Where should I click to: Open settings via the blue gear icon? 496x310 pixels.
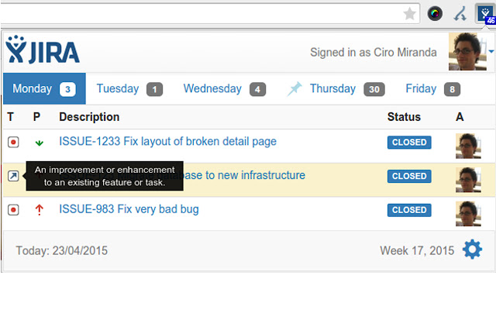[472, 250]
